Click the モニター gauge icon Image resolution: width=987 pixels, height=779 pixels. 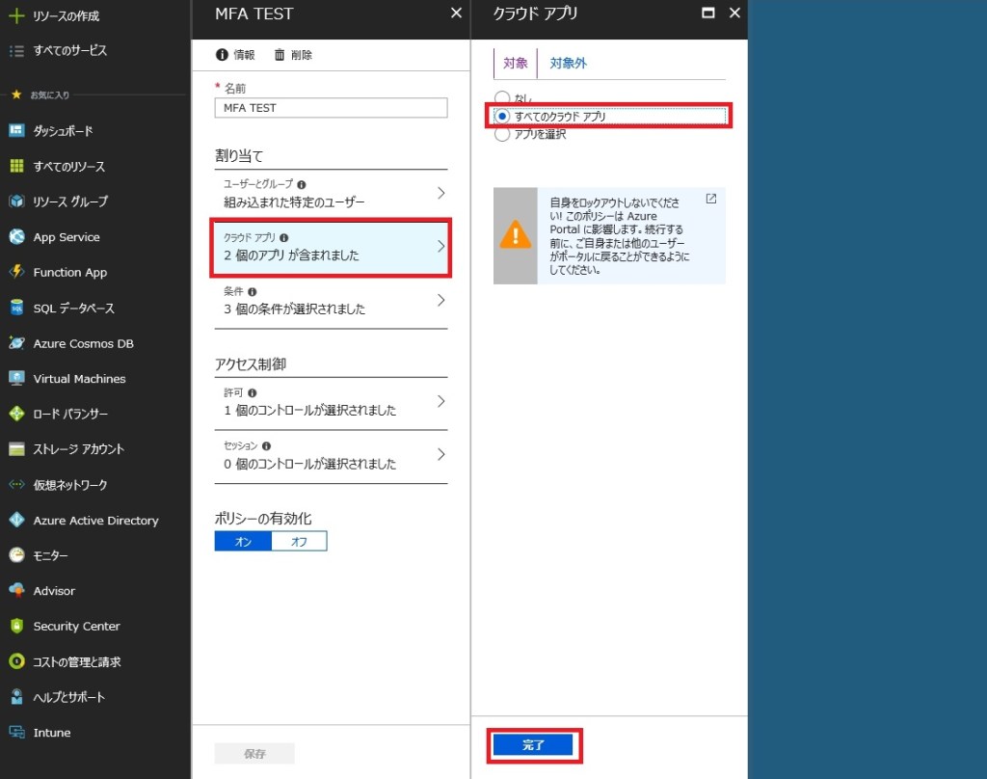(16, 554)
